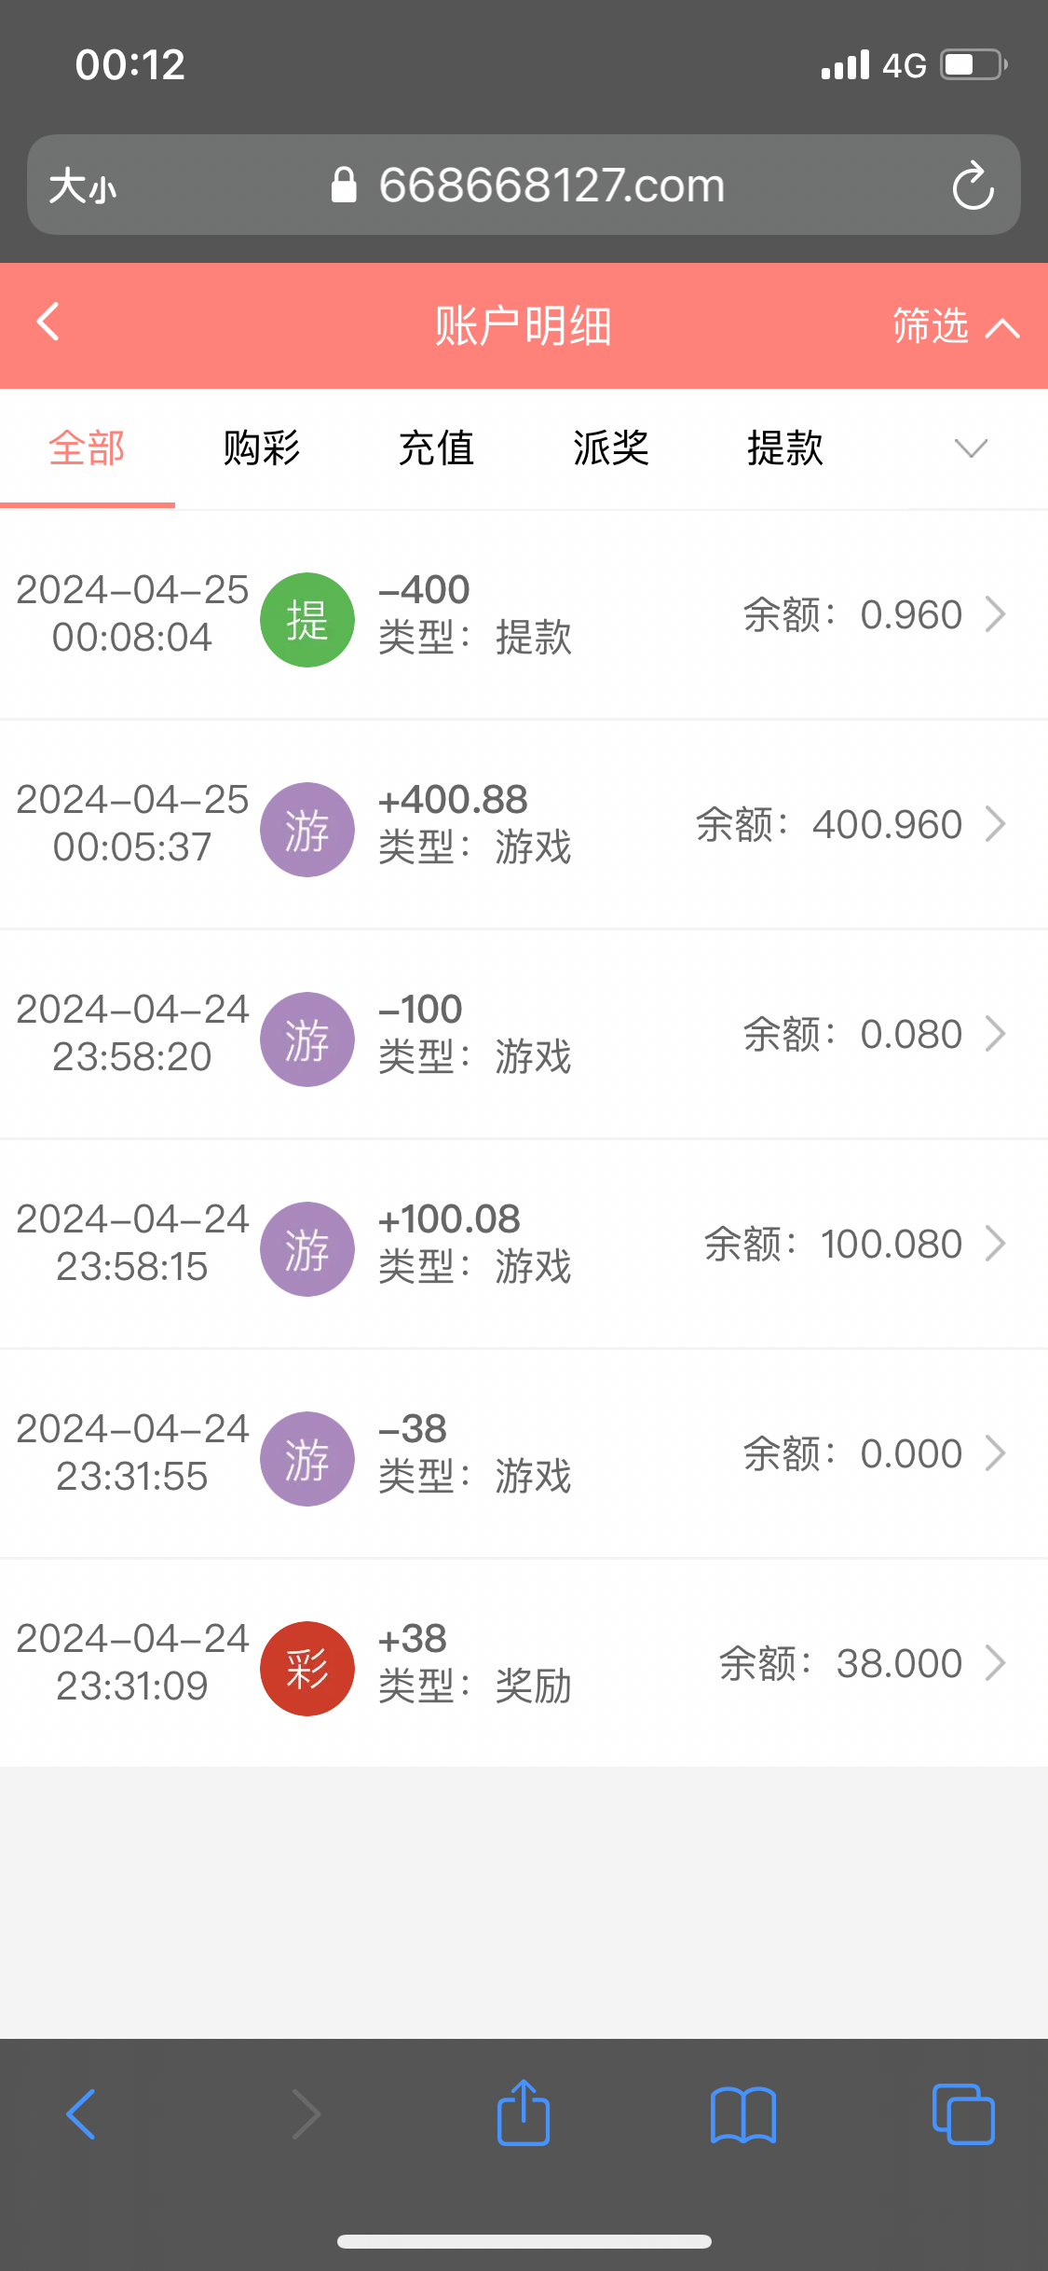Viewport: 1048px width, 2271px height.
Task: Expand the 筛选 filter menu
Action: [x=955, y=326]
